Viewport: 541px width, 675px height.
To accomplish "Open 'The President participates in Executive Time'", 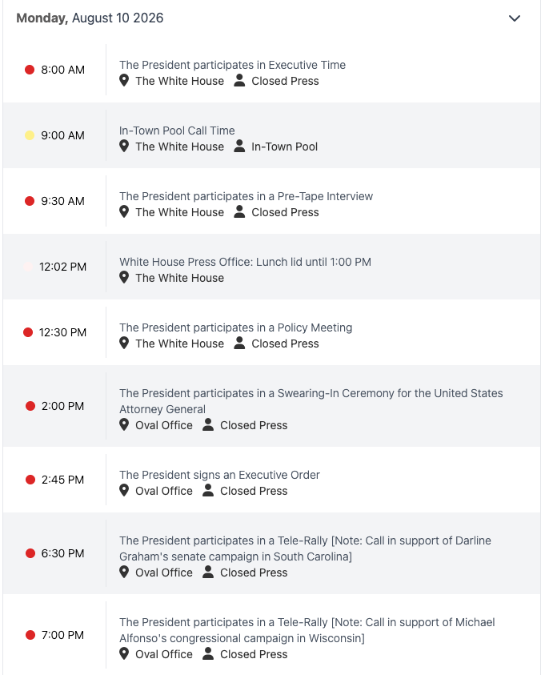I will (x=232, y=65).
